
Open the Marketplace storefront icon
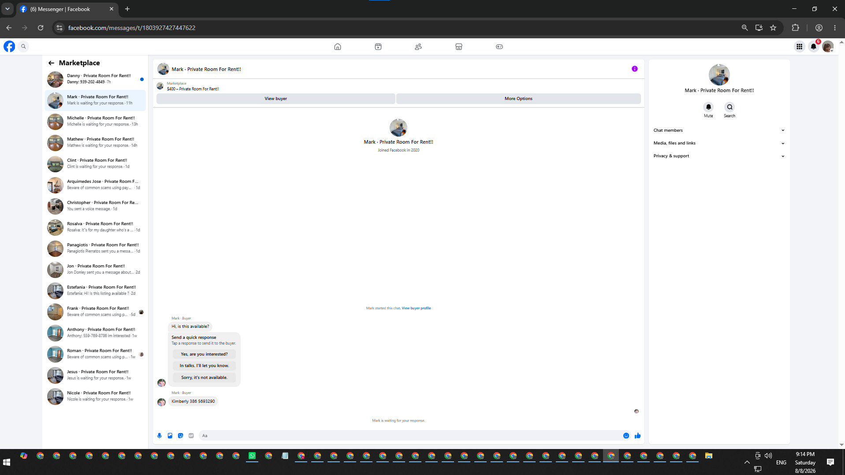point(459,47)
